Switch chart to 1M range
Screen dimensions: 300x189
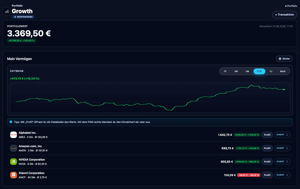point(247,71)
